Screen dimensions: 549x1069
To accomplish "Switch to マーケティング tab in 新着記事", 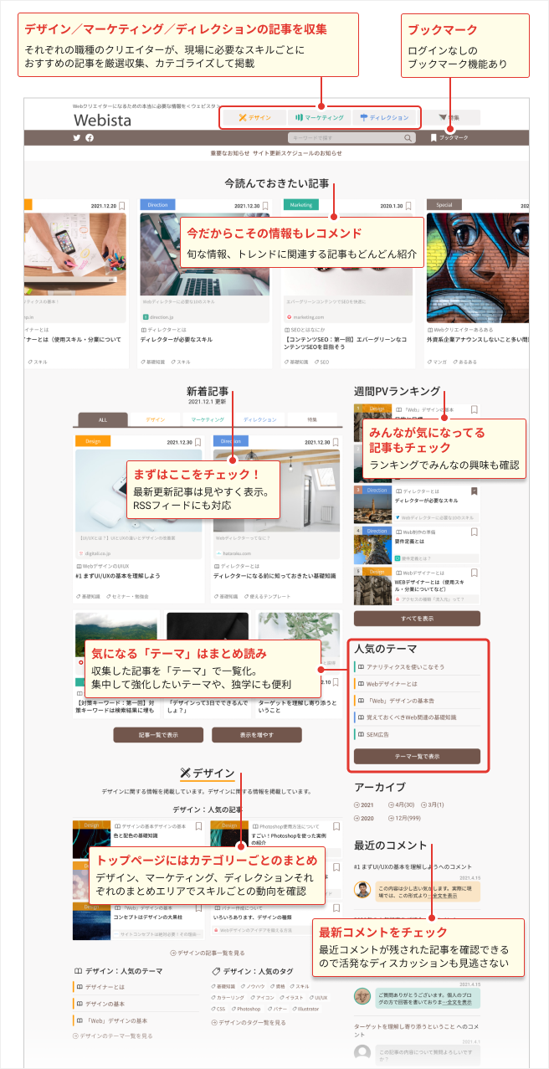I will (x=208, y=419).
